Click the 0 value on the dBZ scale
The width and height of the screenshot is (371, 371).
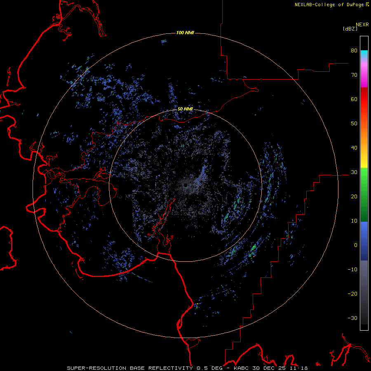coord(356,245)
